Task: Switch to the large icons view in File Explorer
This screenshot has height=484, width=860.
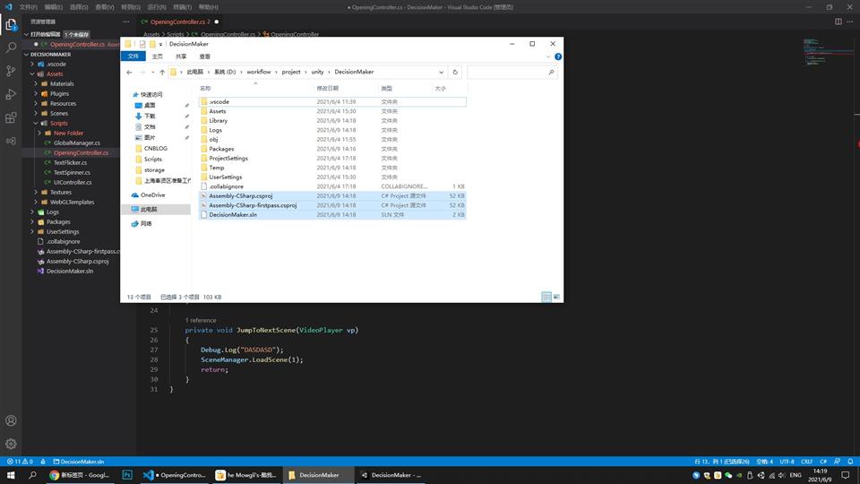Action: pyautogui.click(x=556, y=297)
